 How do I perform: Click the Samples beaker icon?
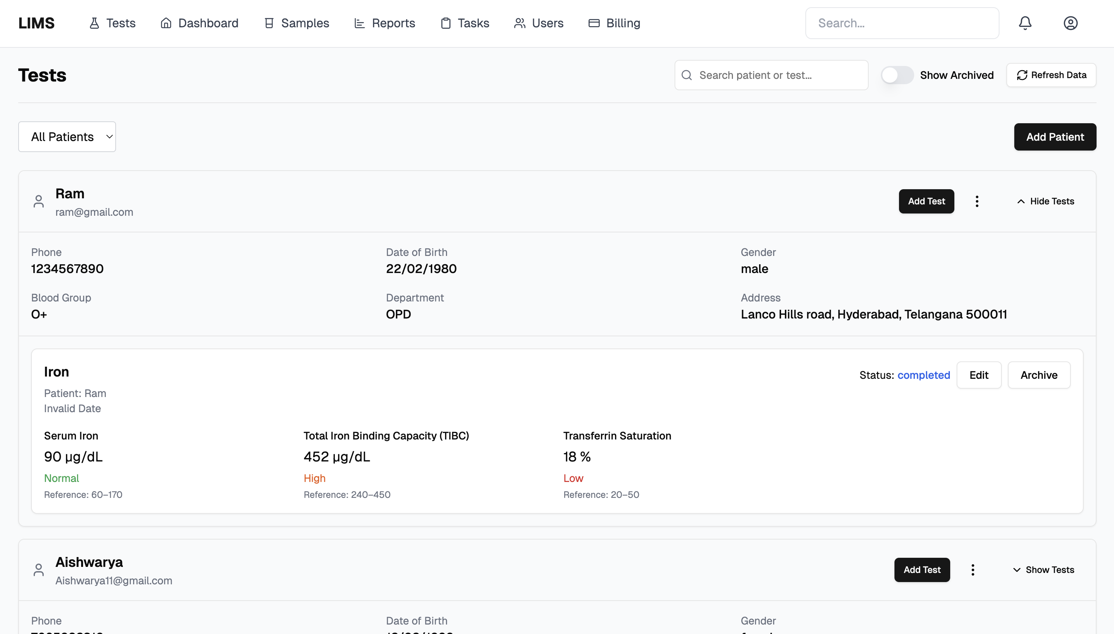pos(269,23)
